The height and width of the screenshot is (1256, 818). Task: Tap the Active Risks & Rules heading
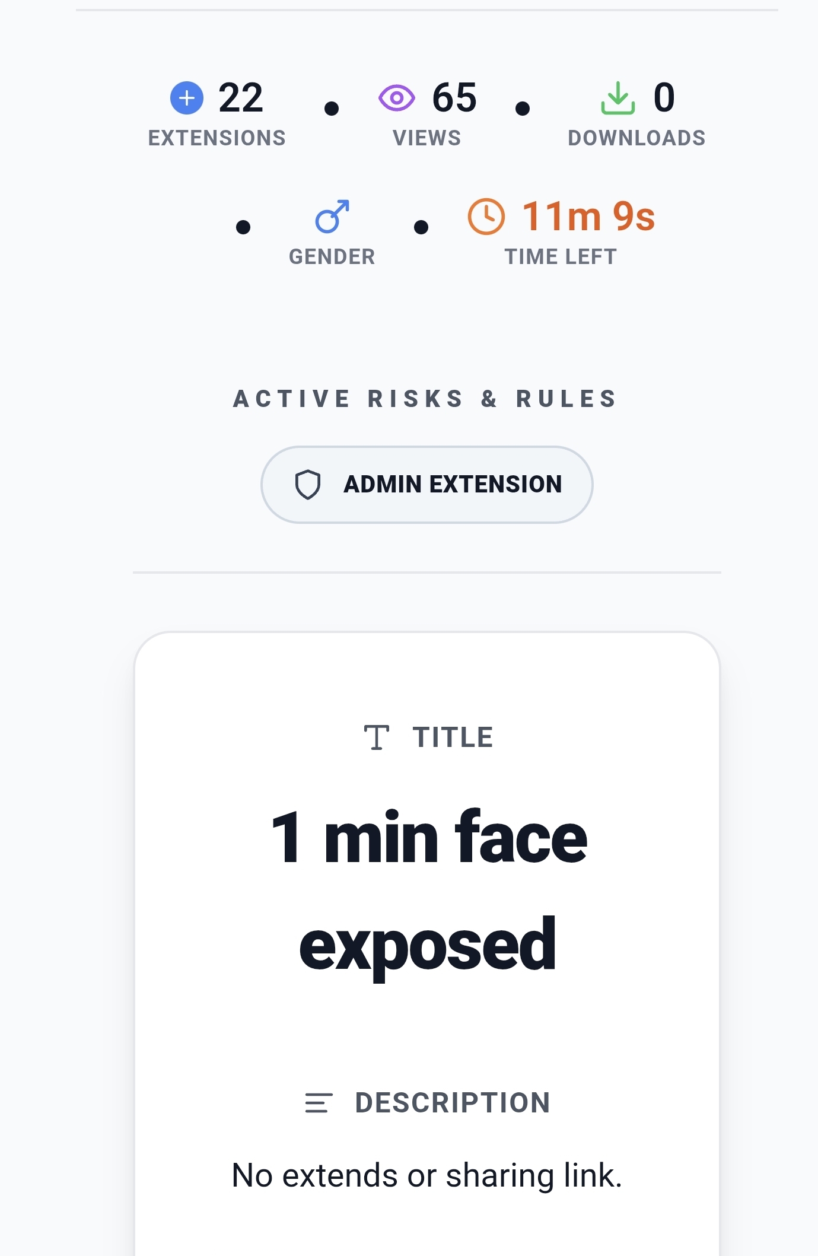tap(426, 399)
